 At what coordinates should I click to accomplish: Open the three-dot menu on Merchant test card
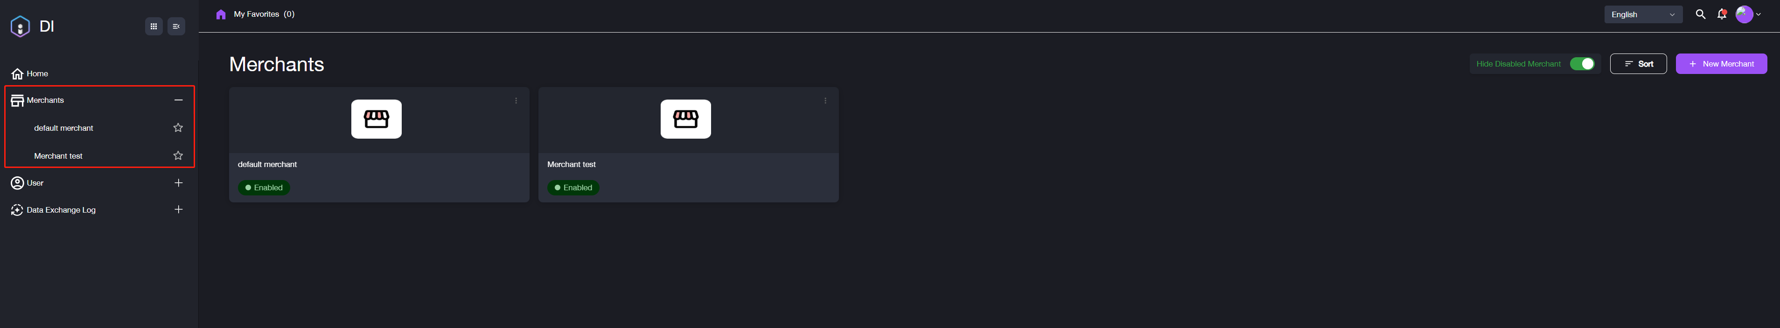pyautogui.click(x=825, y=100)
